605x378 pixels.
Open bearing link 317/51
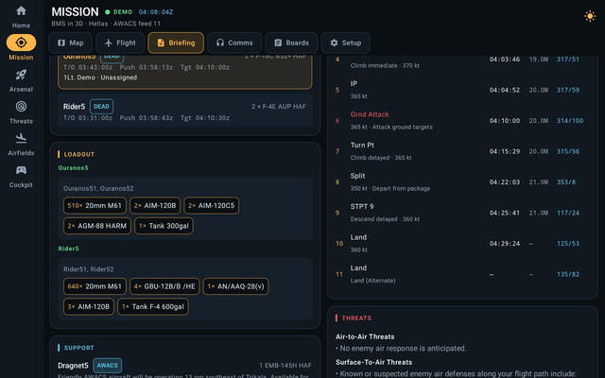point(567,59)
